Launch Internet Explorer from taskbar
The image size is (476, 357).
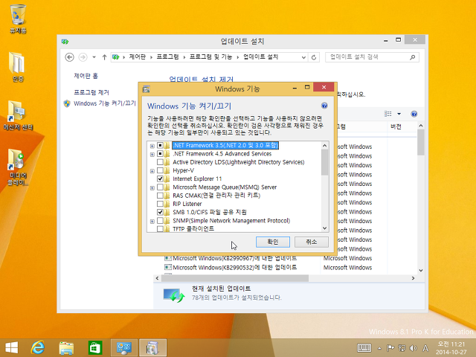tap(38, 347)
